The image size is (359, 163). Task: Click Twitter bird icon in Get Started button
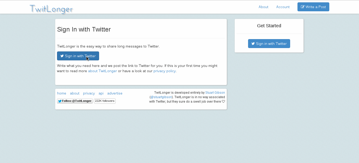tap(253, 44)
